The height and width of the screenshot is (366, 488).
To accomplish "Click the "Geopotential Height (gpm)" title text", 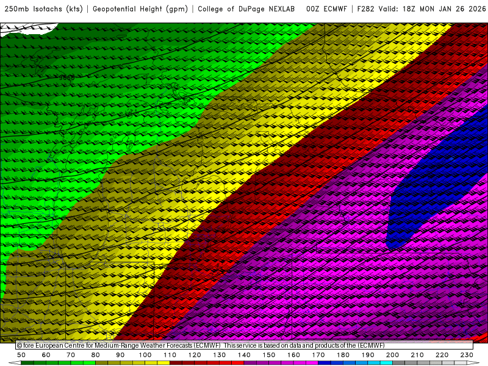I will 140,9.
